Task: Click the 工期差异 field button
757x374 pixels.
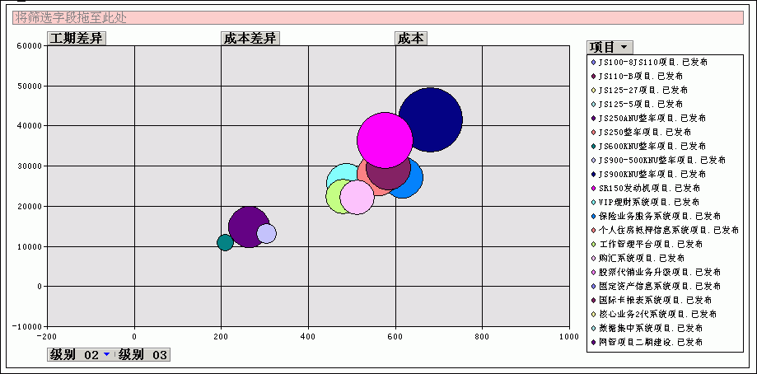Action: (x=77, y=38)
